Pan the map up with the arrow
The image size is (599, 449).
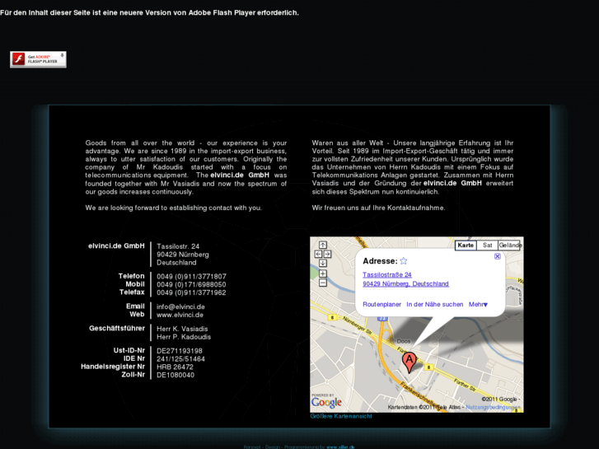323,245
